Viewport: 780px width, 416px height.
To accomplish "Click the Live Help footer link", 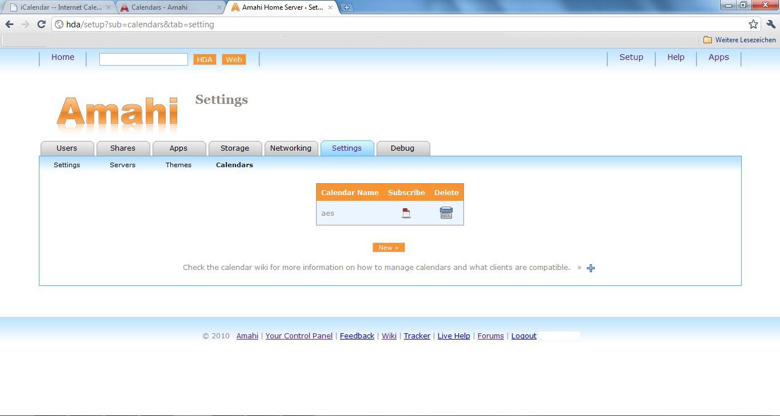I will 454,336.
